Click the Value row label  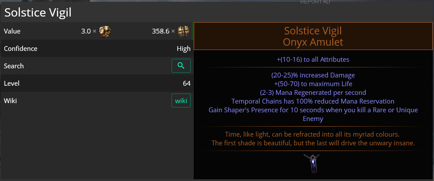click(x=12, y=31)
